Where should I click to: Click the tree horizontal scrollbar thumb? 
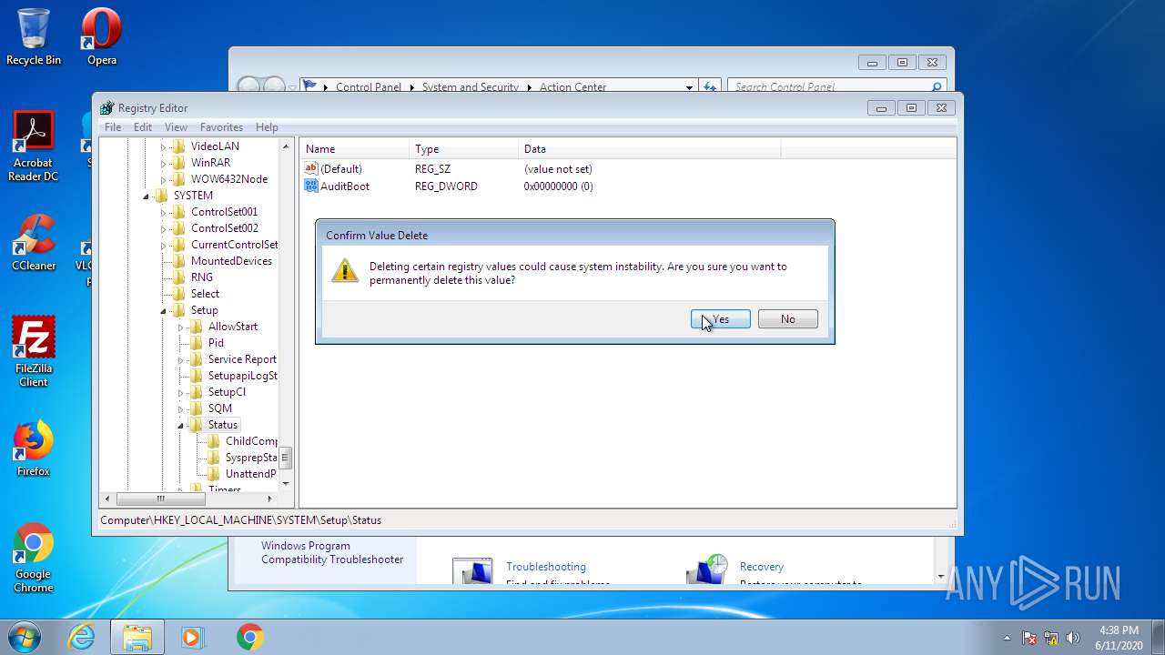click(x=160, y=499)
